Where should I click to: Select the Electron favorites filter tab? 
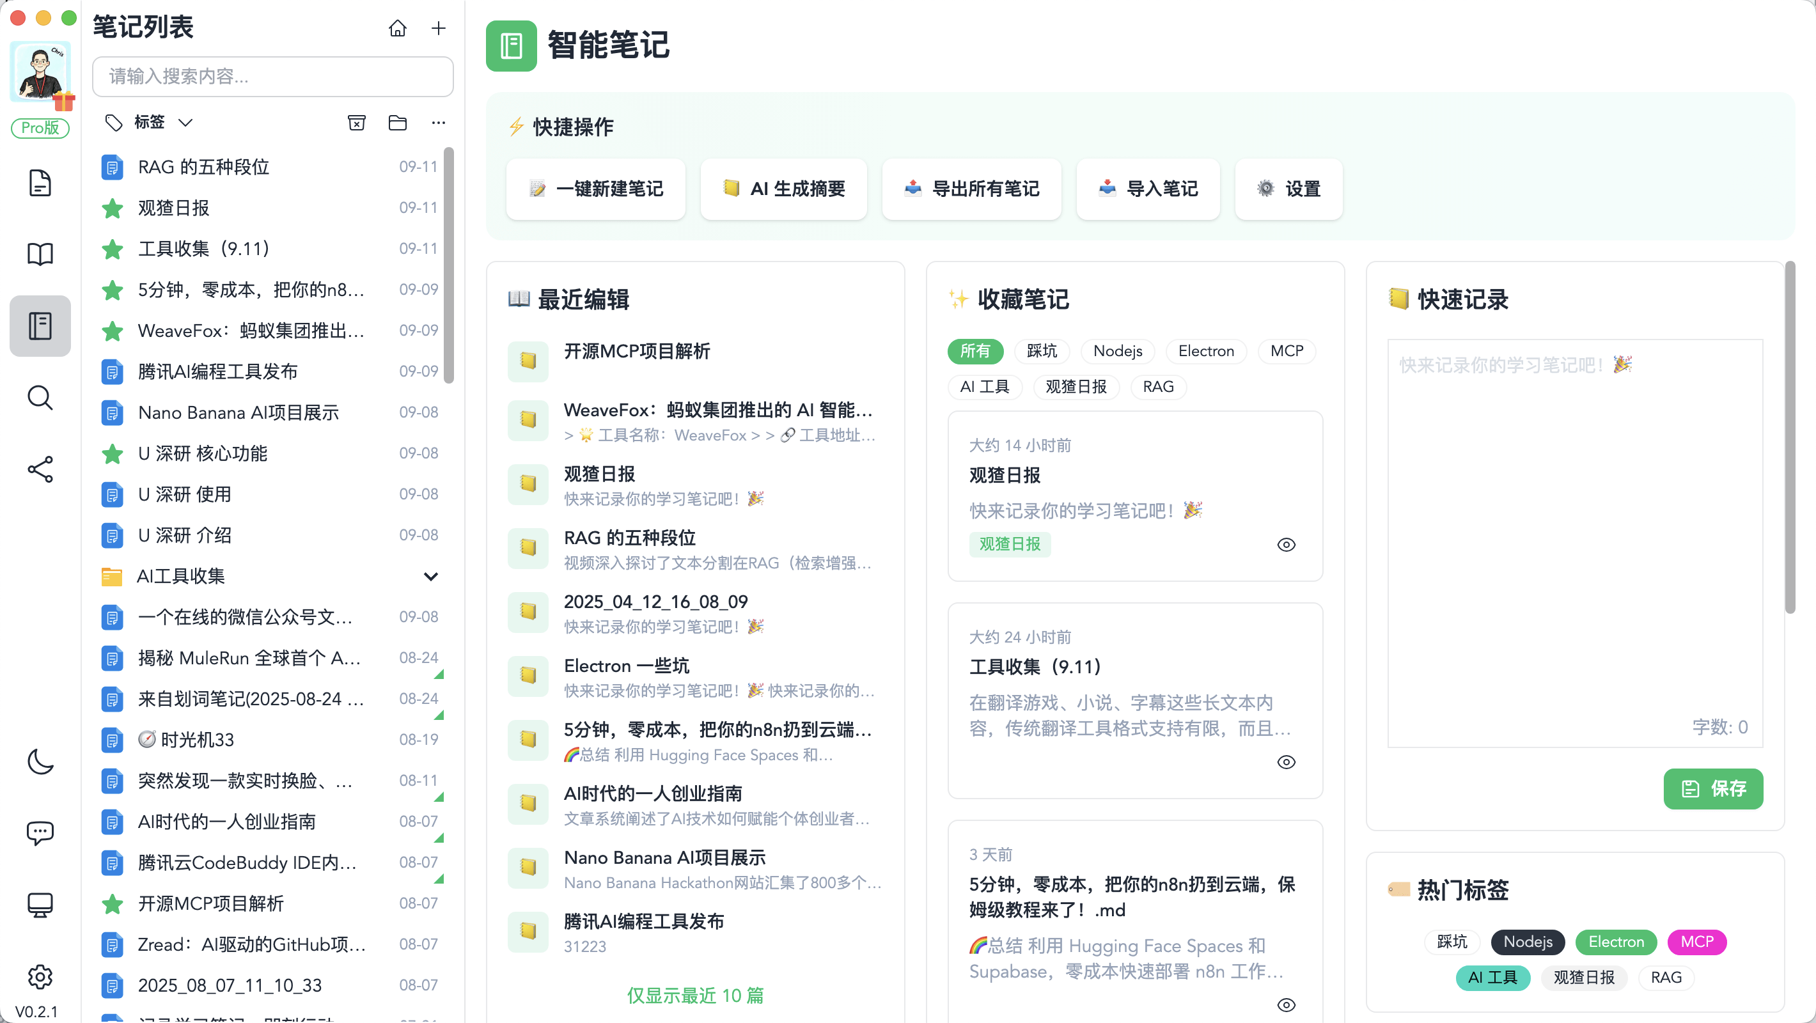pyautogui.click(x=1206, y=351)
